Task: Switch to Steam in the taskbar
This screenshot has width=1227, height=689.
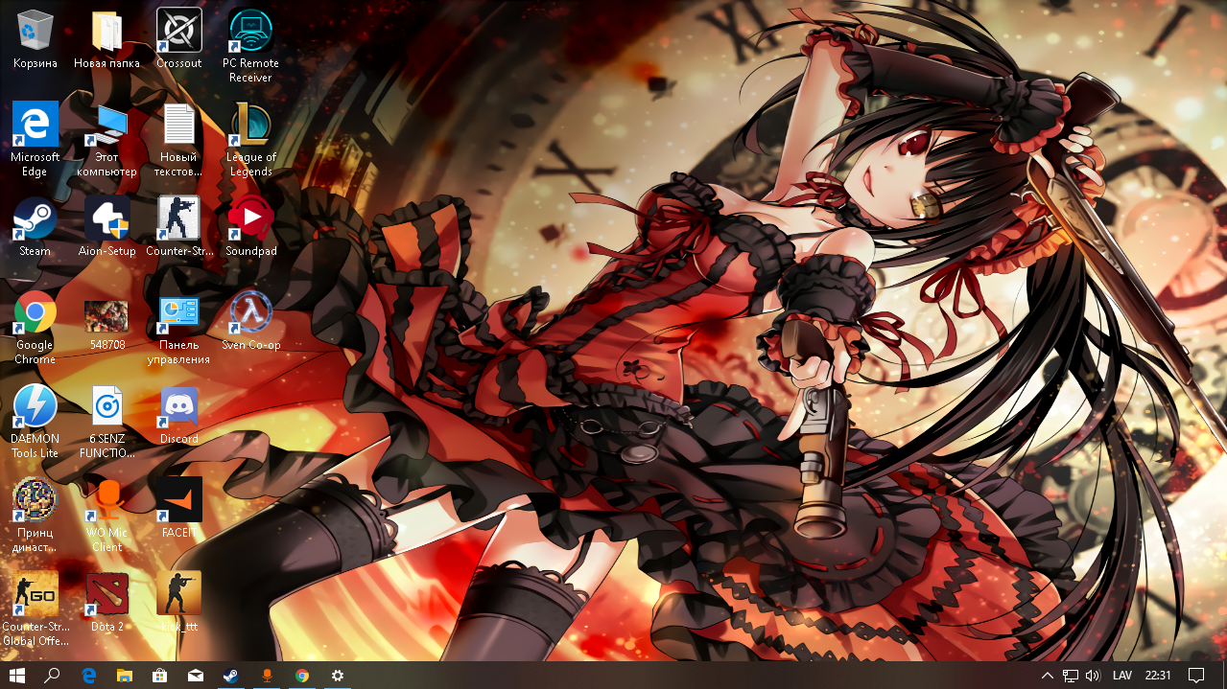Action: pyautogui.click(x=231, y=676)
